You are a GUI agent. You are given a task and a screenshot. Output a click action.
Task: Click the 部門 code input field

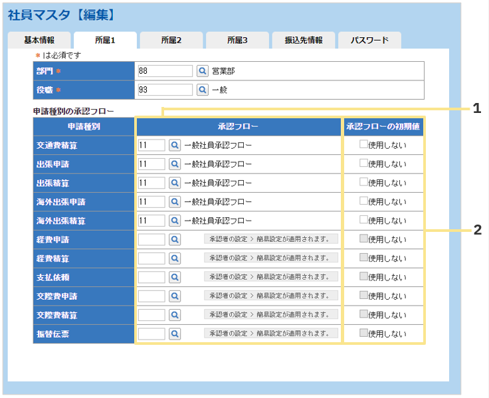pyautogui.click(x=164, y=71)
